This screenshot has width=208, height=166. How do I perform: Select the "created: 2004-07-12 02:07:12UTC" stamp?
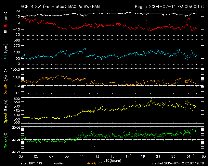(178, 163)
